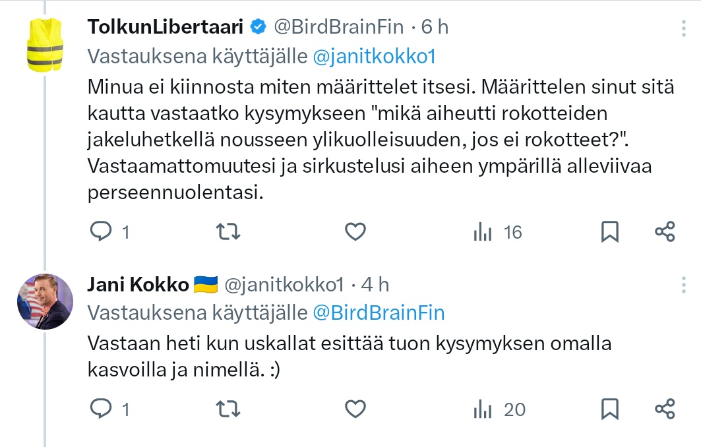The image size is (701, 447).
Task: Retweet TolkunLibertaari's post
Action: click(x=228, y=231)
